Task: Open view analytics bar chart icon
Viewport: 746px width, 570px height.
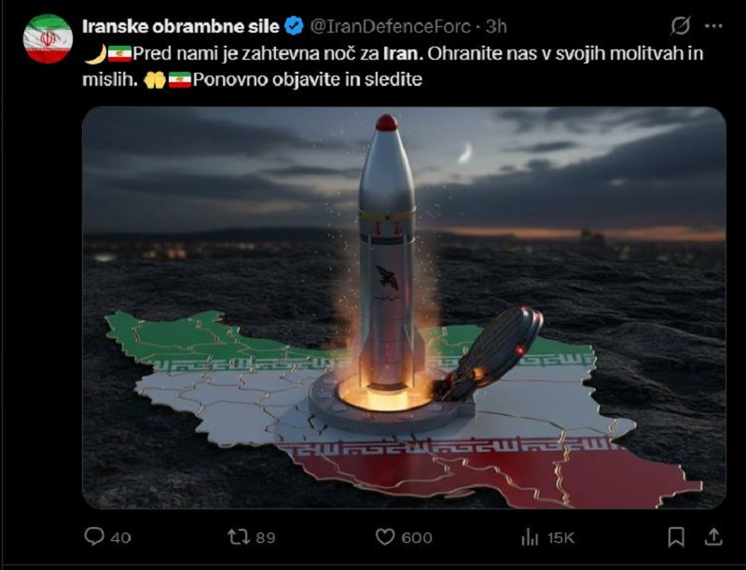Action: [x=530, y=537]
